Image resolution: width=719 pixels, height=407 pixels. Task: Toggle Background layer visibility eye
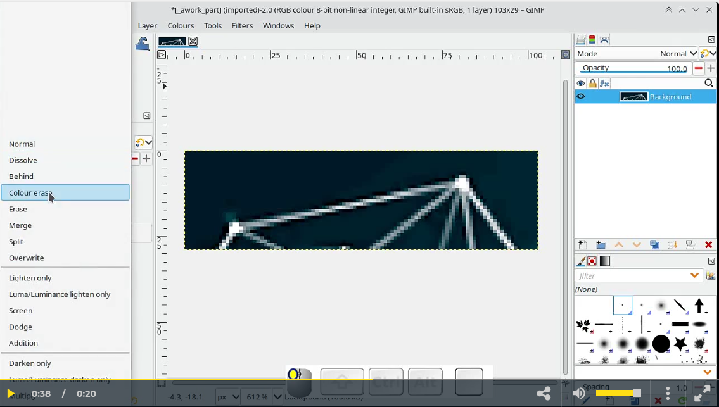581,97
